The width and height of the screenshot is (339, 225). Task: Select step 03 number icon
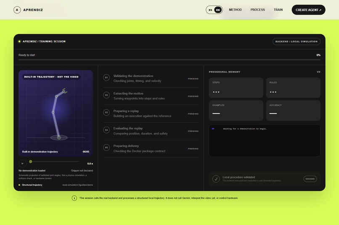point(106,112)
